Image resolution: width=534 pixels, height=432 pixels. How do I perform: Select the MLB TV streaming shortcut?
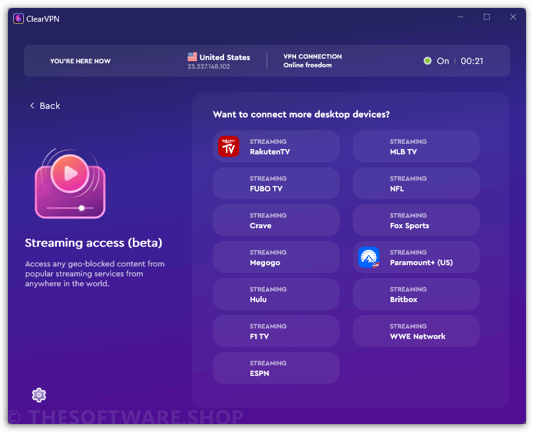[416, 146]
